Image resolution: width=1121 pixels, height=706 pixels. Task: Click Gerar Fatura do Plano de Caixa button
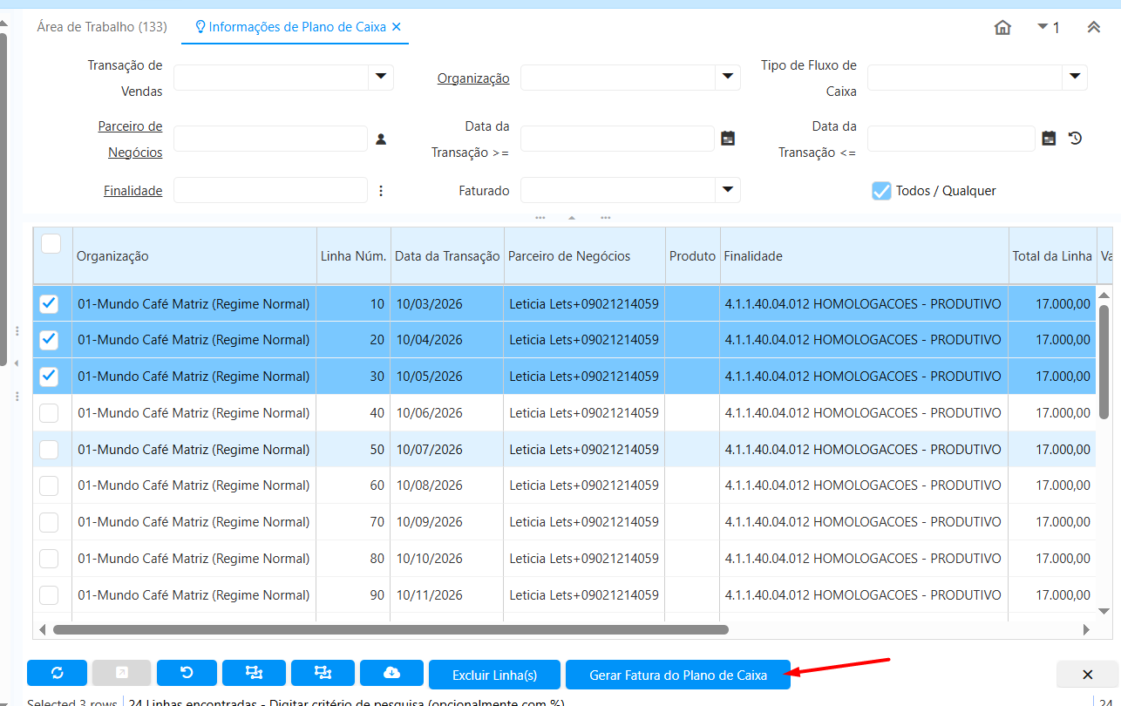point(678,675)
